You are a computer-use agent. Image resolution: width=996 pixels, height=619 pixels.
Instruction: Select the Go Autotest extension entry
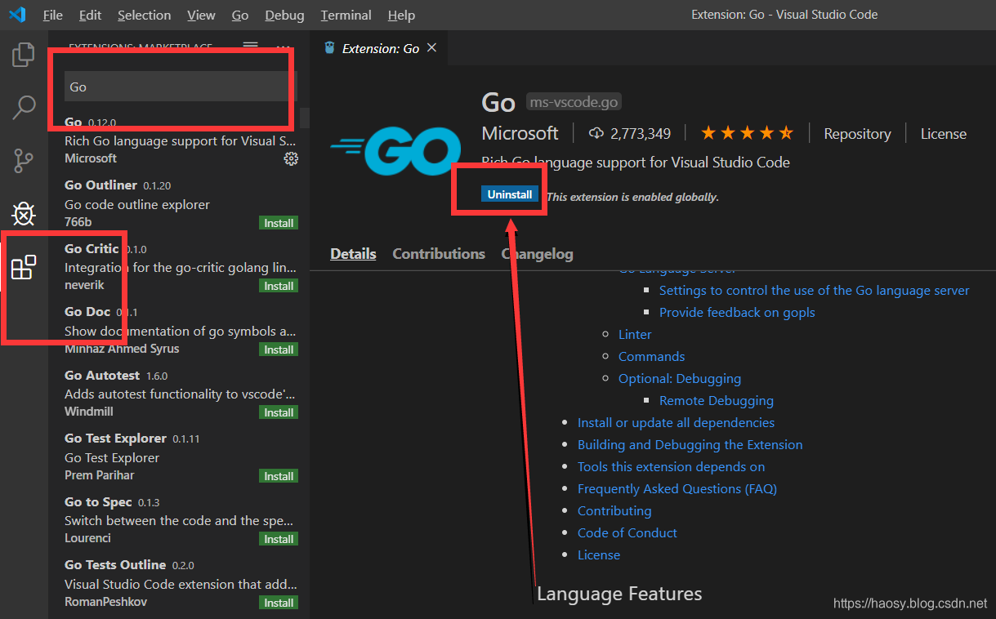[180, 394]
